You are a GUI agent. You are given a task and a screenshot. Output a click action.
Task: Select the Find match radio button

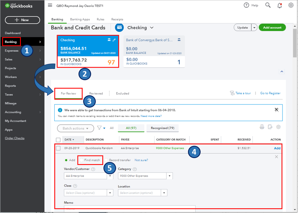pyautogui.click(x=81, y=160)
